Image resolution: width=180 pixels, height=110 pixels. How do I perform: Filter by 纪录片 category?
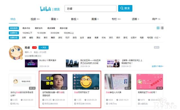click(x=134, y=38)
